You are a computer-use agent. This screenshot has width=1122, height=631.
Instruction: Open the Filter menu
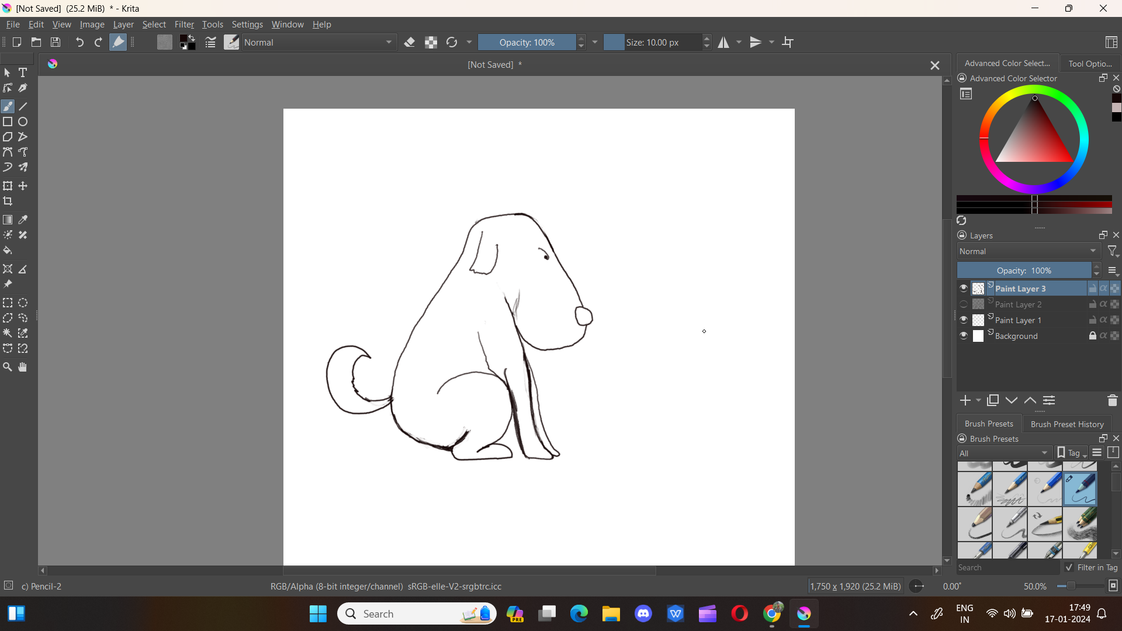pos(184,25)
